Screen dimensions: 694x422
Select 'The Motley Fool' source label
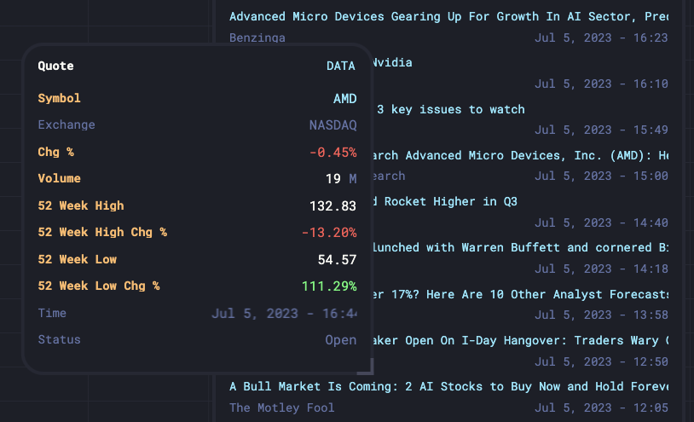(x=281, y=408)
